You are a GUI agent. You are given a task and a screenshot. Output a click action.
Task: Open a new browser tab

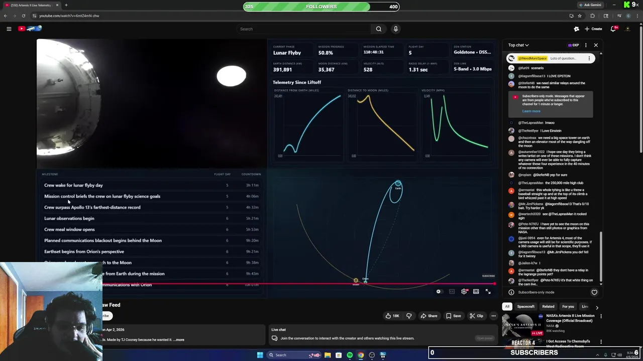pos(66,5)
